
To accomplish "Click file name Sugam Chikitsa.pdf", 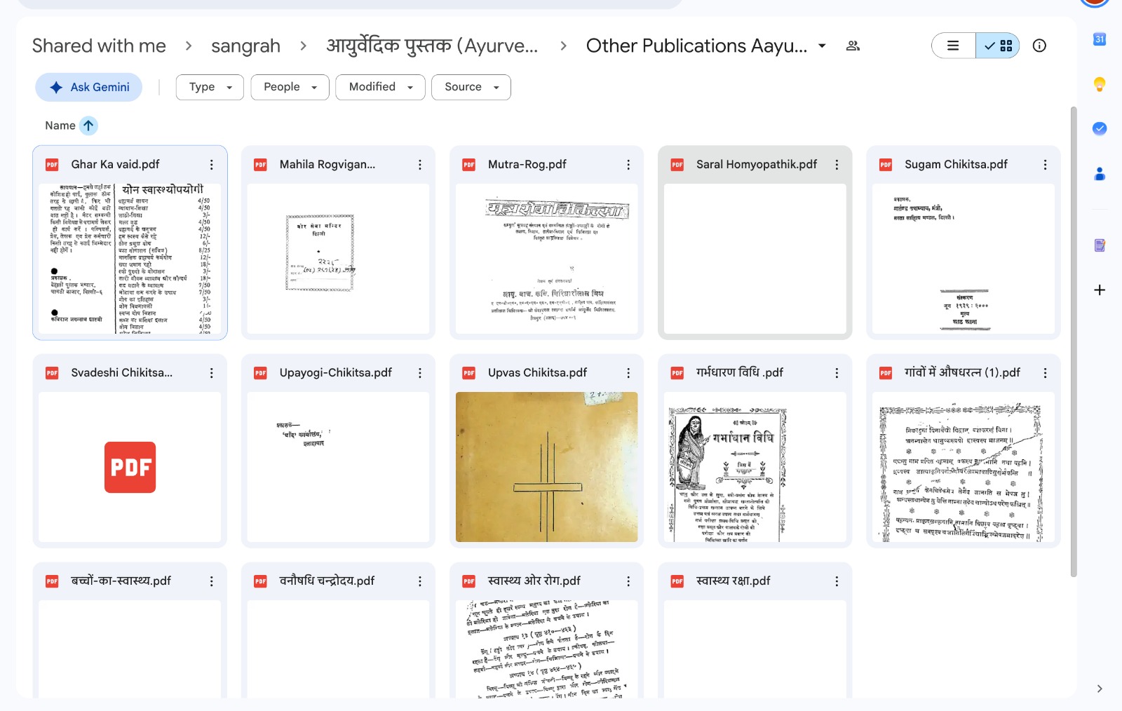I will (x=956, y=164).
